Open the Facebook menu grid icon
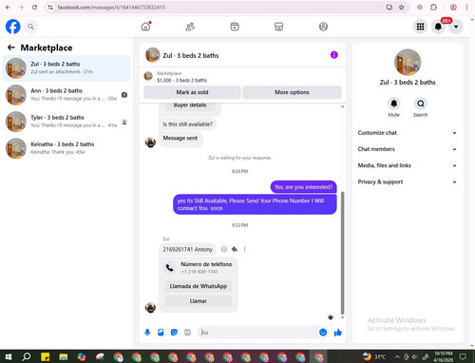 point(420,27)
